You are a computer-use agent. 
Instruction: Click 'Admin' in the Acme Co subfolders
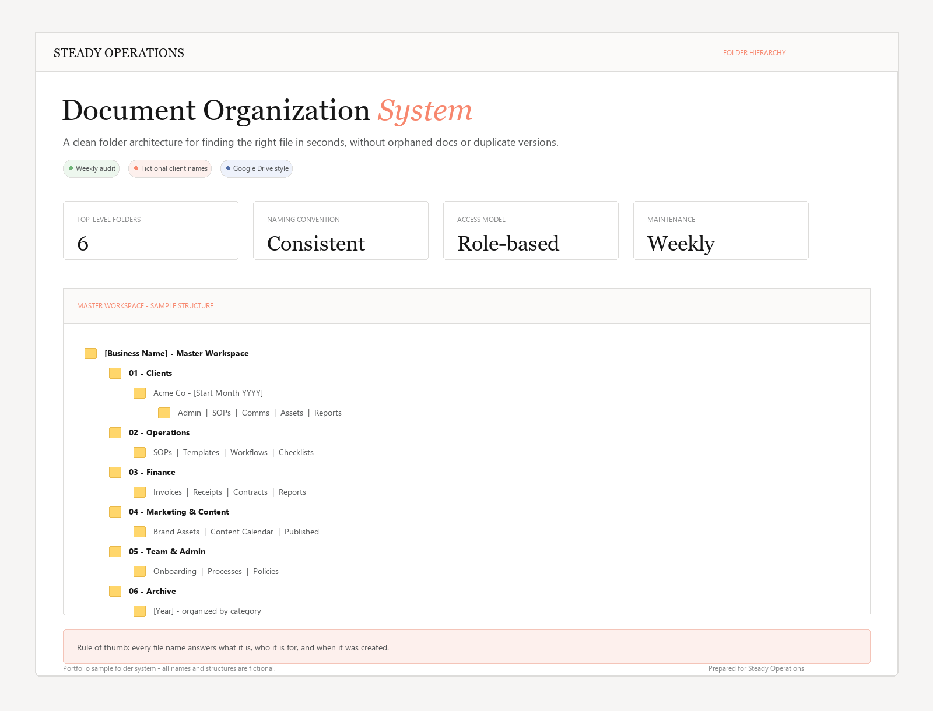coord(190,413)
